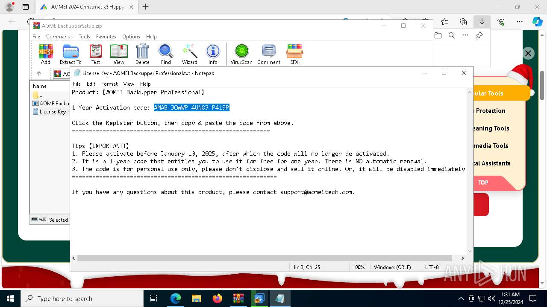Click the Protection link in the sidebar
The height and width of the screenshot is (307, 547).
click(x=490, y=111)
